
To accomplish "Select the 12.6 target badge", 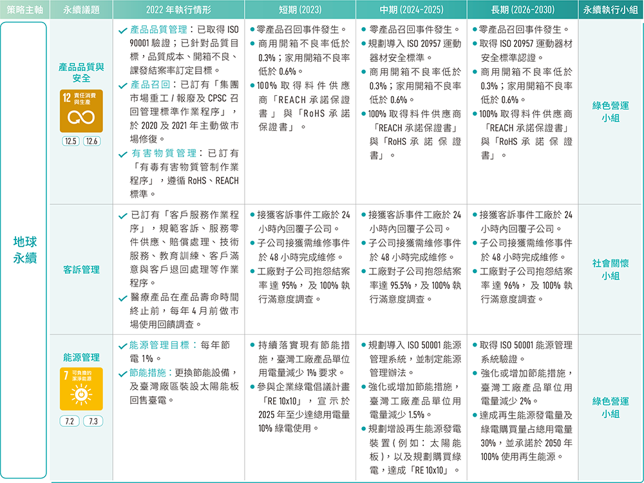I will [x=93, y=142].
